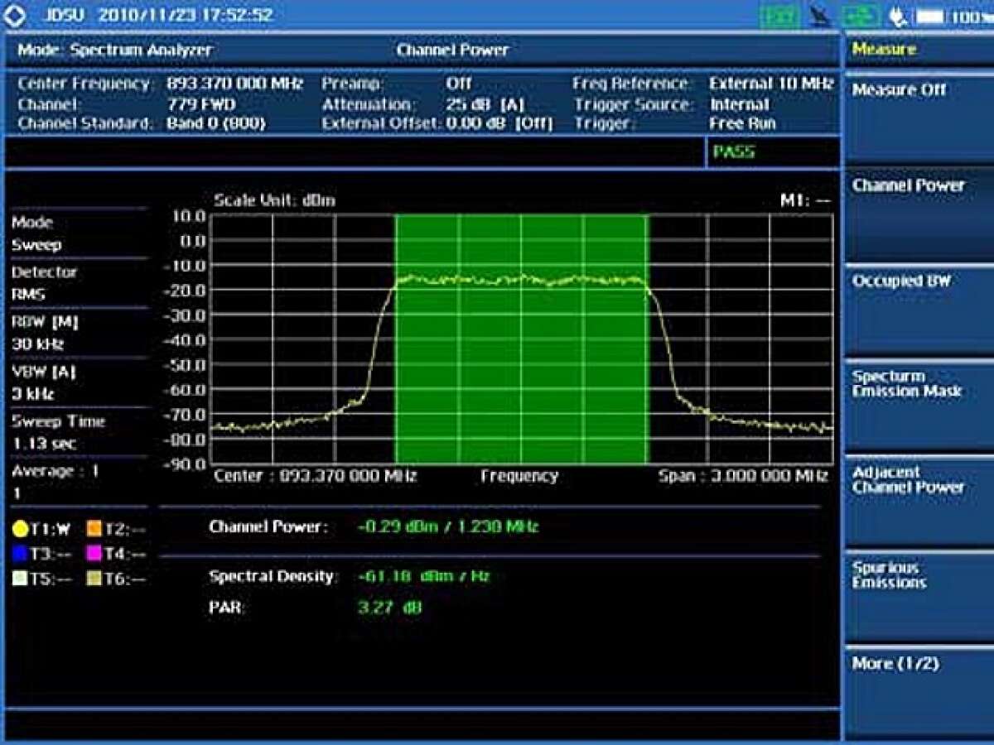
Task: Click the green network status icon beside the power plug
Action: tap(861, 16)
